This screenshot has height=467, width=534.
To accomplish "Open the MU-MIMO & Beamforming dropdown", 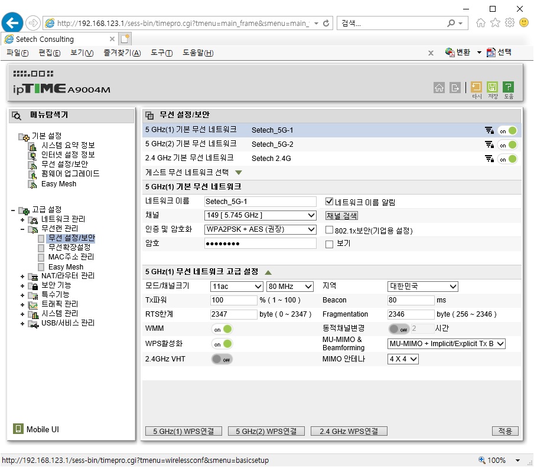I will click(446, 344).
